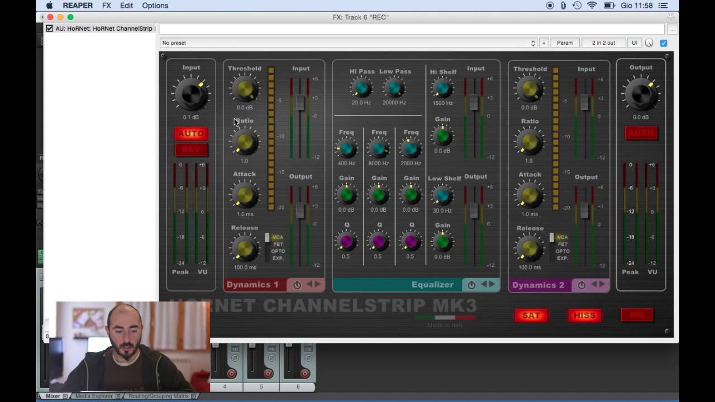Screen dimensions: 715x402
Task: Close the Mixer tab with its x icon
Action: pyautogui.click(x=65, y=396)
